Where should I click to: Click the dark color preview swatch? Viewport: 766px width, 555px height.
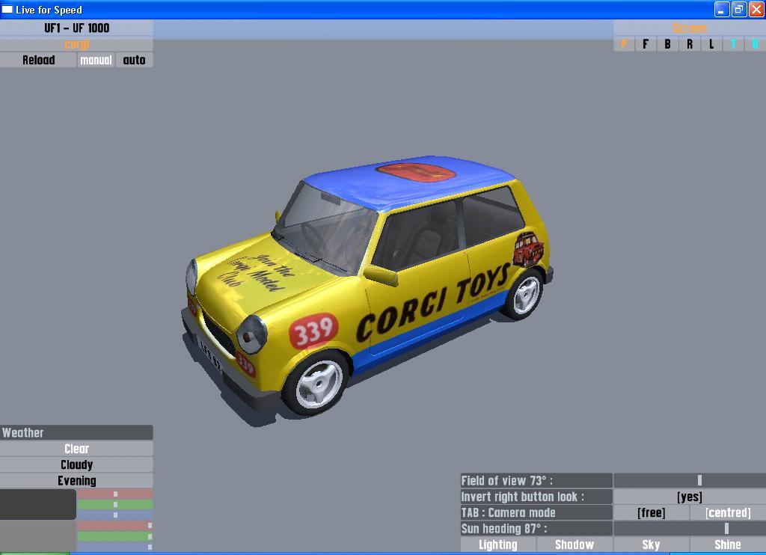38,504
